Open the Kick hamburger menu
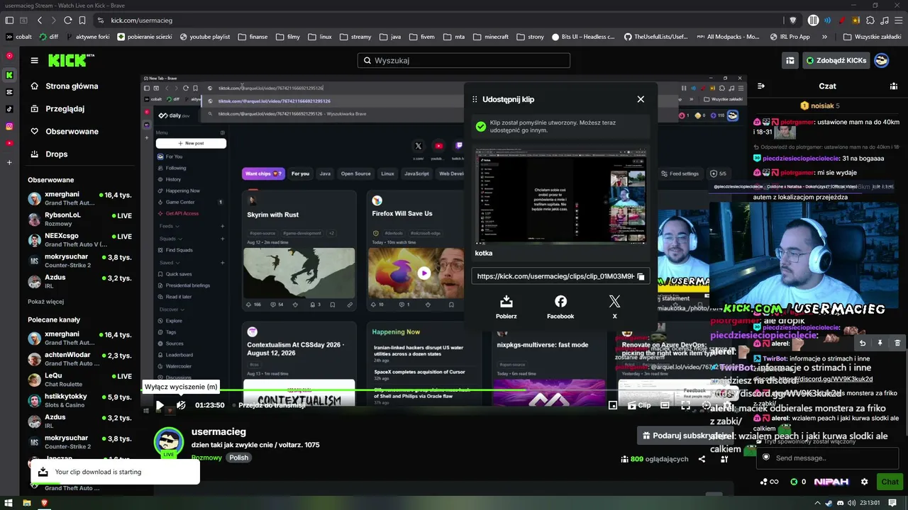 point(34,60)
